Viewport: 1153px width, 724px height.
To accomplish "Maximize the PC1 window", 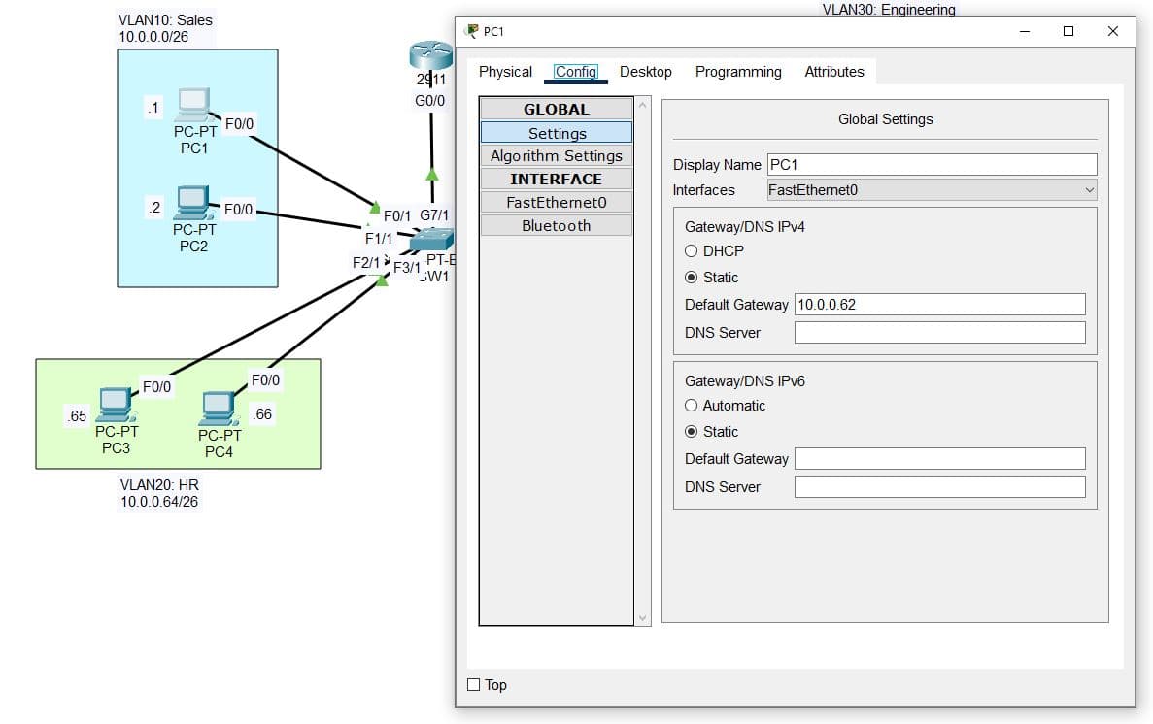I will tap(1068, 31).
